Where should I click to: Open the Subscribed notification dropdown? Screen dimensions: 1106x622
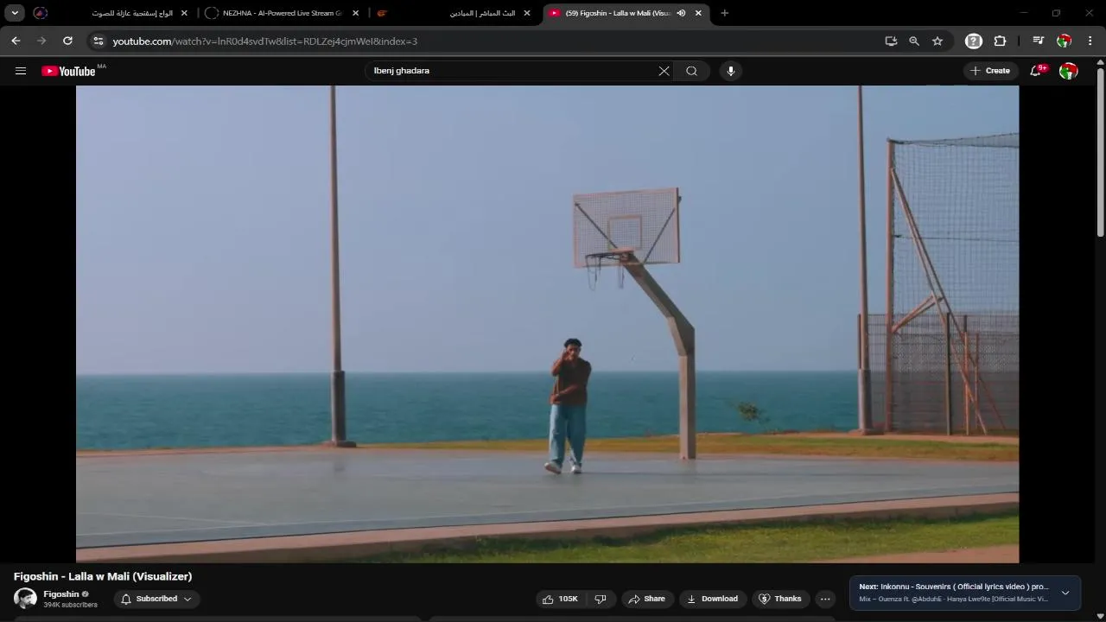tap(156, 599)
